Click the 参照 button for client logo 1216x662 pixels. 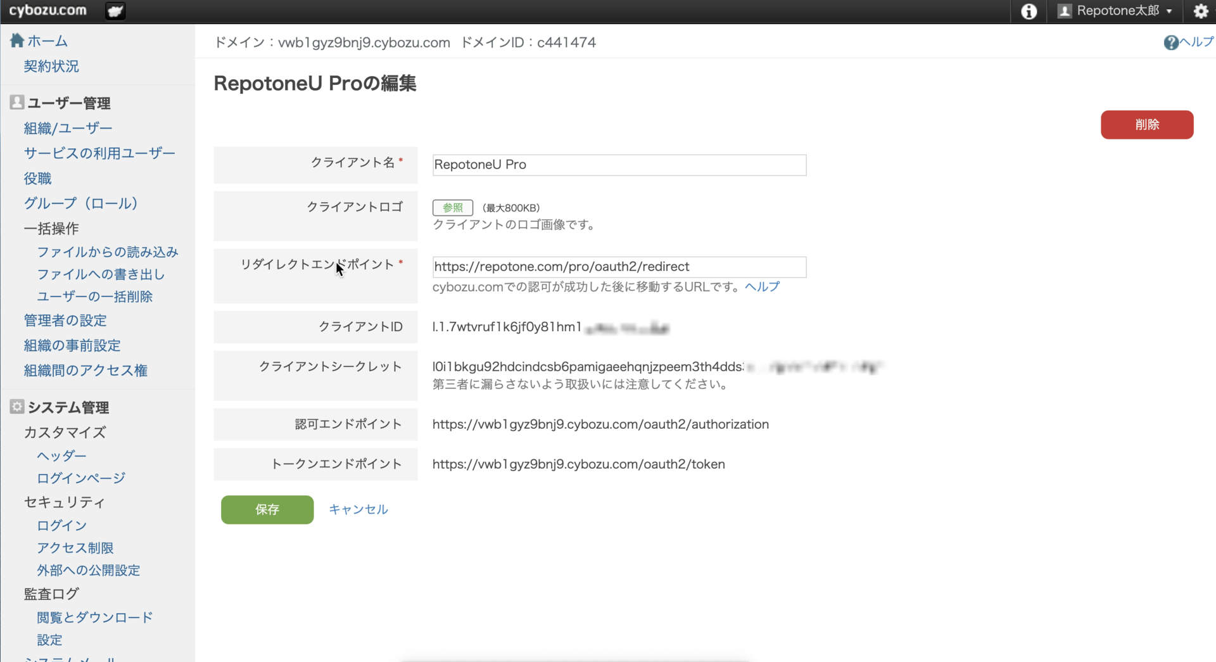point(452,207)
